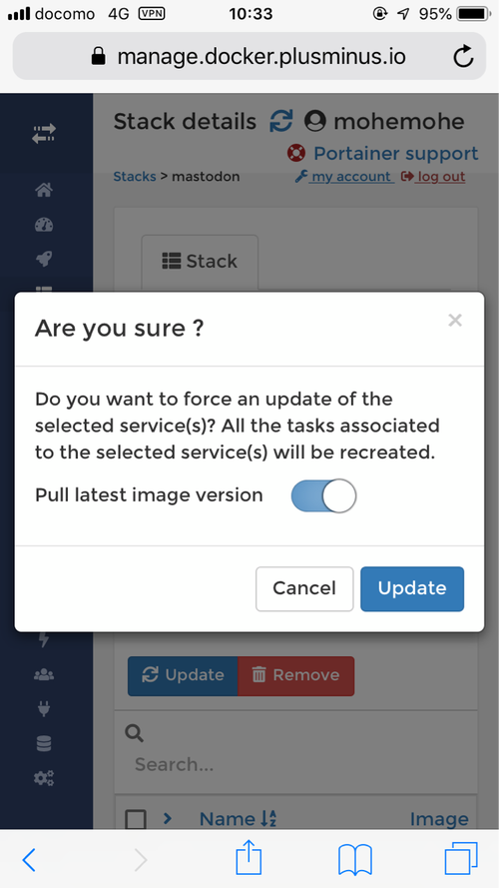Confirm with the blue Update button
Image resolution: width=499 pixels, height=888 pixels.
[412, 589]
